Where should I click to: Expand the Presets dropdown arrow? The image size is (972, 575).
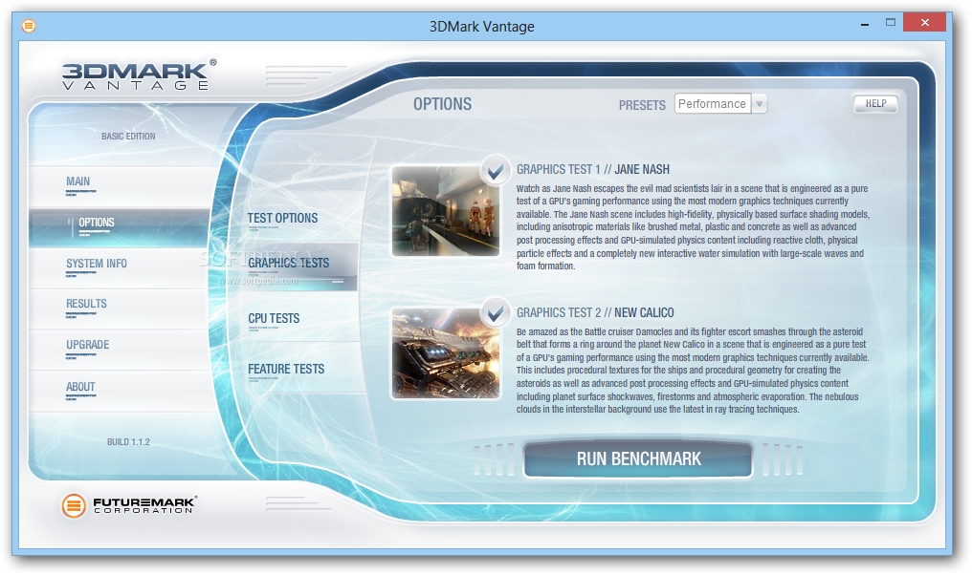coord(760,104)
